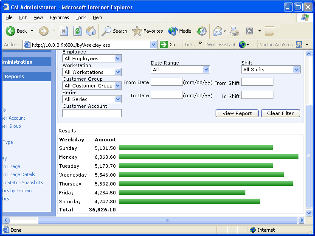315x236 pixels.
Task: Open the Search pane
Action: pyautogui.click(x=114, y=31)
